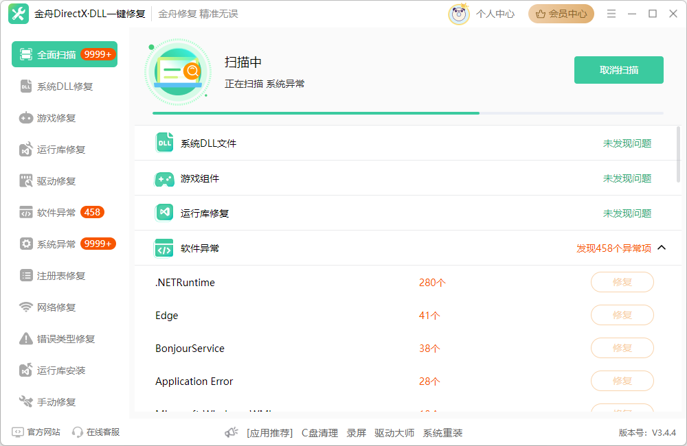Click the BonjourService row label
The width and height of the screenshot is (687, 446).
coord(190,349)
